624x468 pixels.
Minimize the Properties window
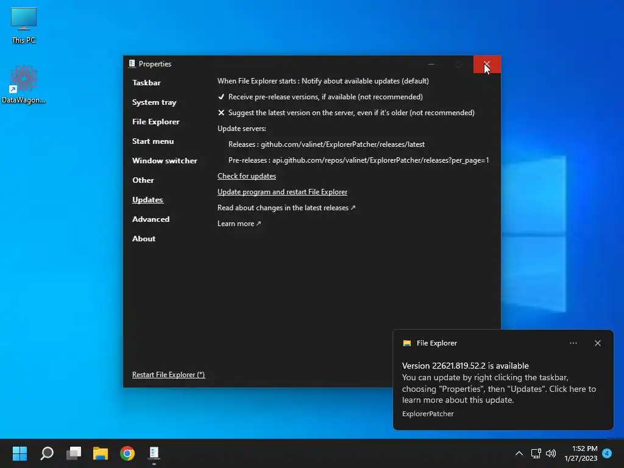coord(431,64)
